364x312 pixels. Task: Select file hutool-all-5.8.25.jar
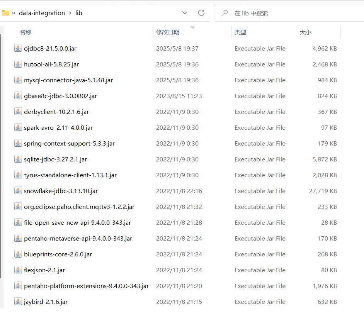coord(51,64)
